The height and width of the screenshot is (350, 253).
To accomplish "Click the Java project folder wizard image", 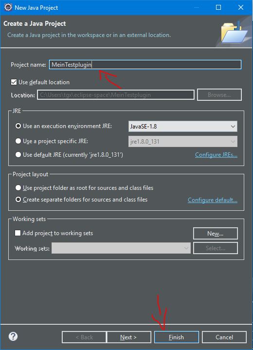I will (x=234, y=32).
